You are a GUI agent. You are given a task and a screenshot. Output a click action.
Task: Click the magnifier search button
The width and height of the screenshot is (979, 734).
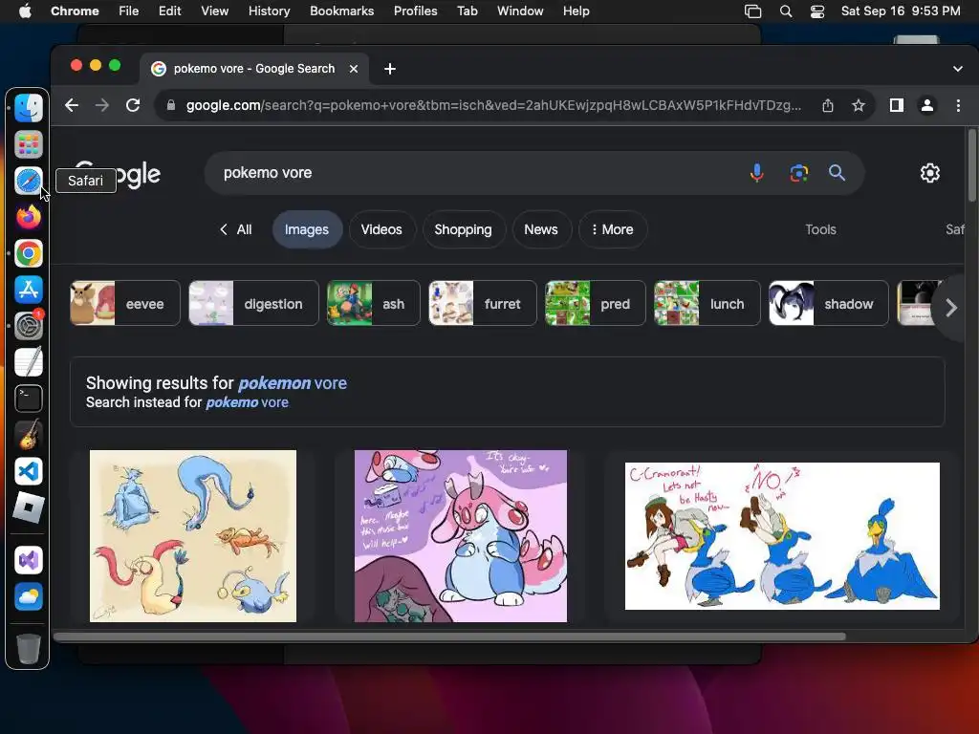(x=837, y=173)
